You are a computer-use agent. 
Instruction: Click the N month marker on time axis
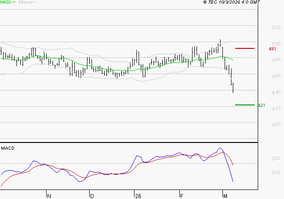(49, 196)
